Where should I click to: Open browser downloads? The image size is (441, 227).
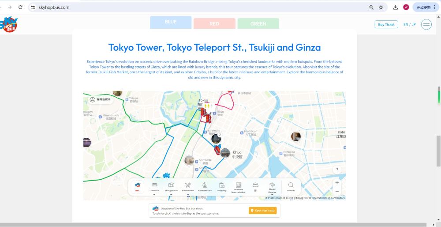396,8
